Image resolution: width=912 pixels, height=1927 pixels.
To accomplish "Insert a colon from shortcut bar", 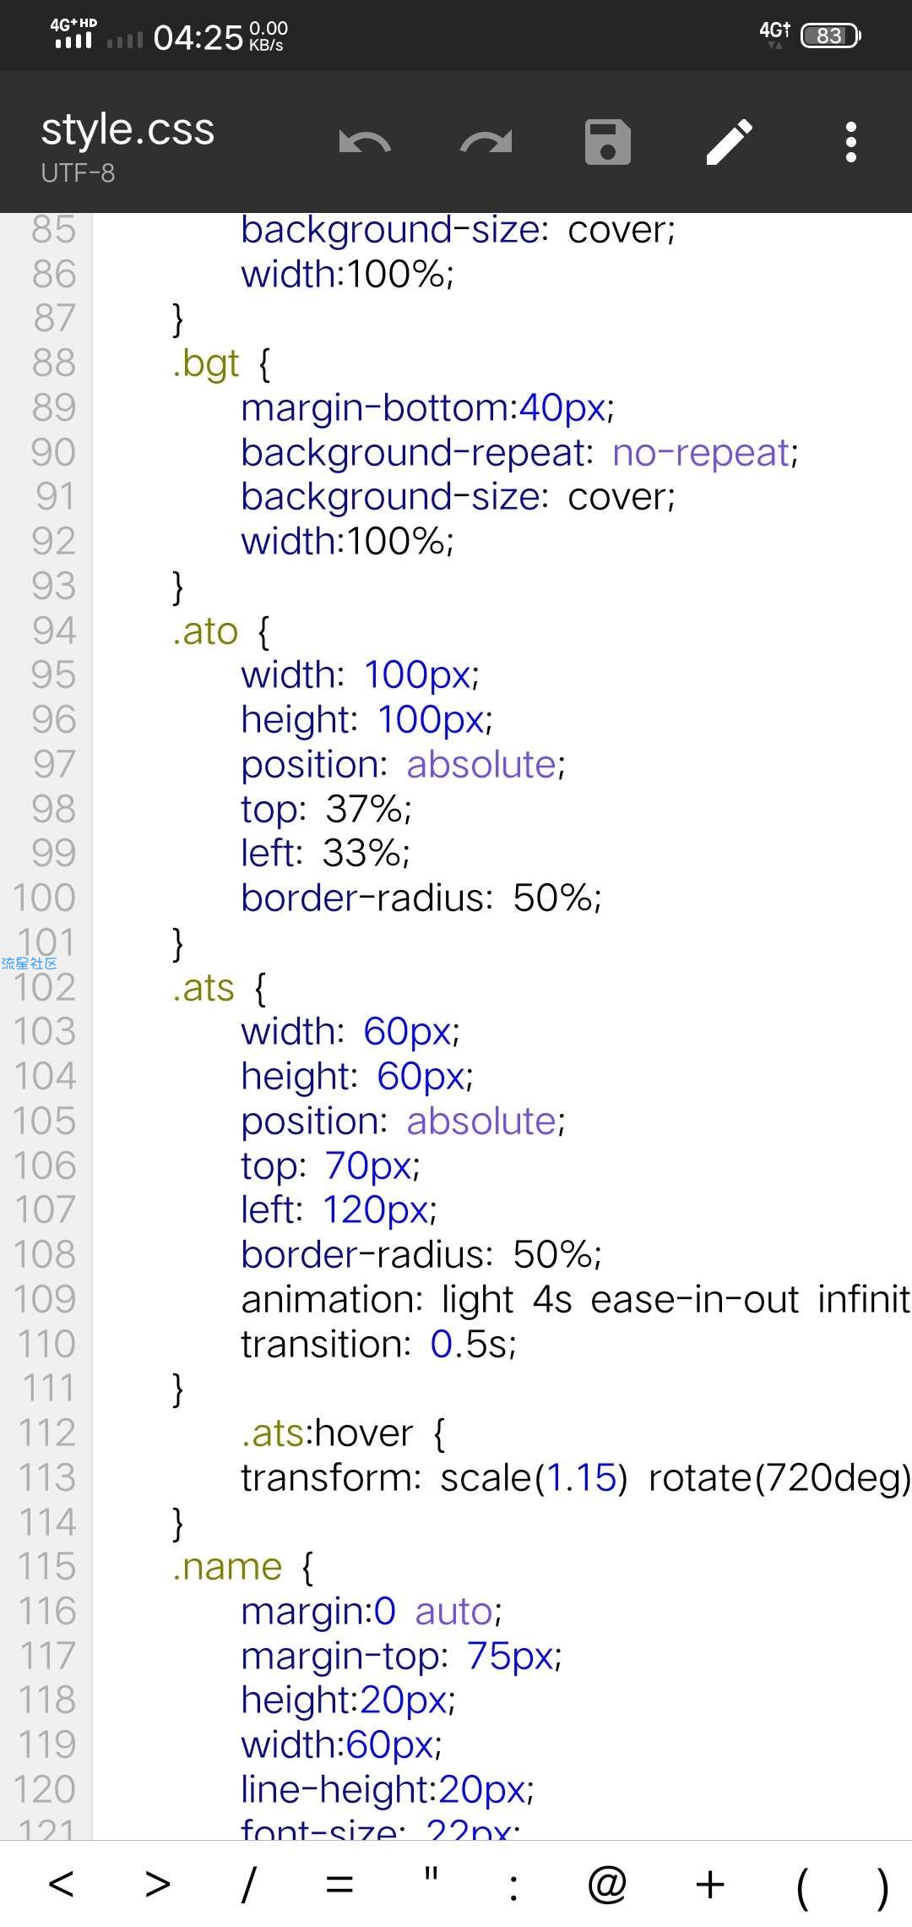I will [x=513, y=1886].
